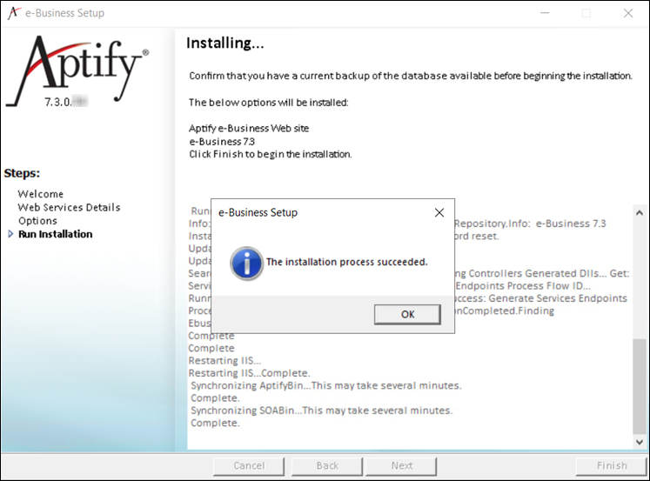Image resolution: width=650 pixels, height=481 pixels.
Task: Click the main window title text
Action: tap(64, 13)
